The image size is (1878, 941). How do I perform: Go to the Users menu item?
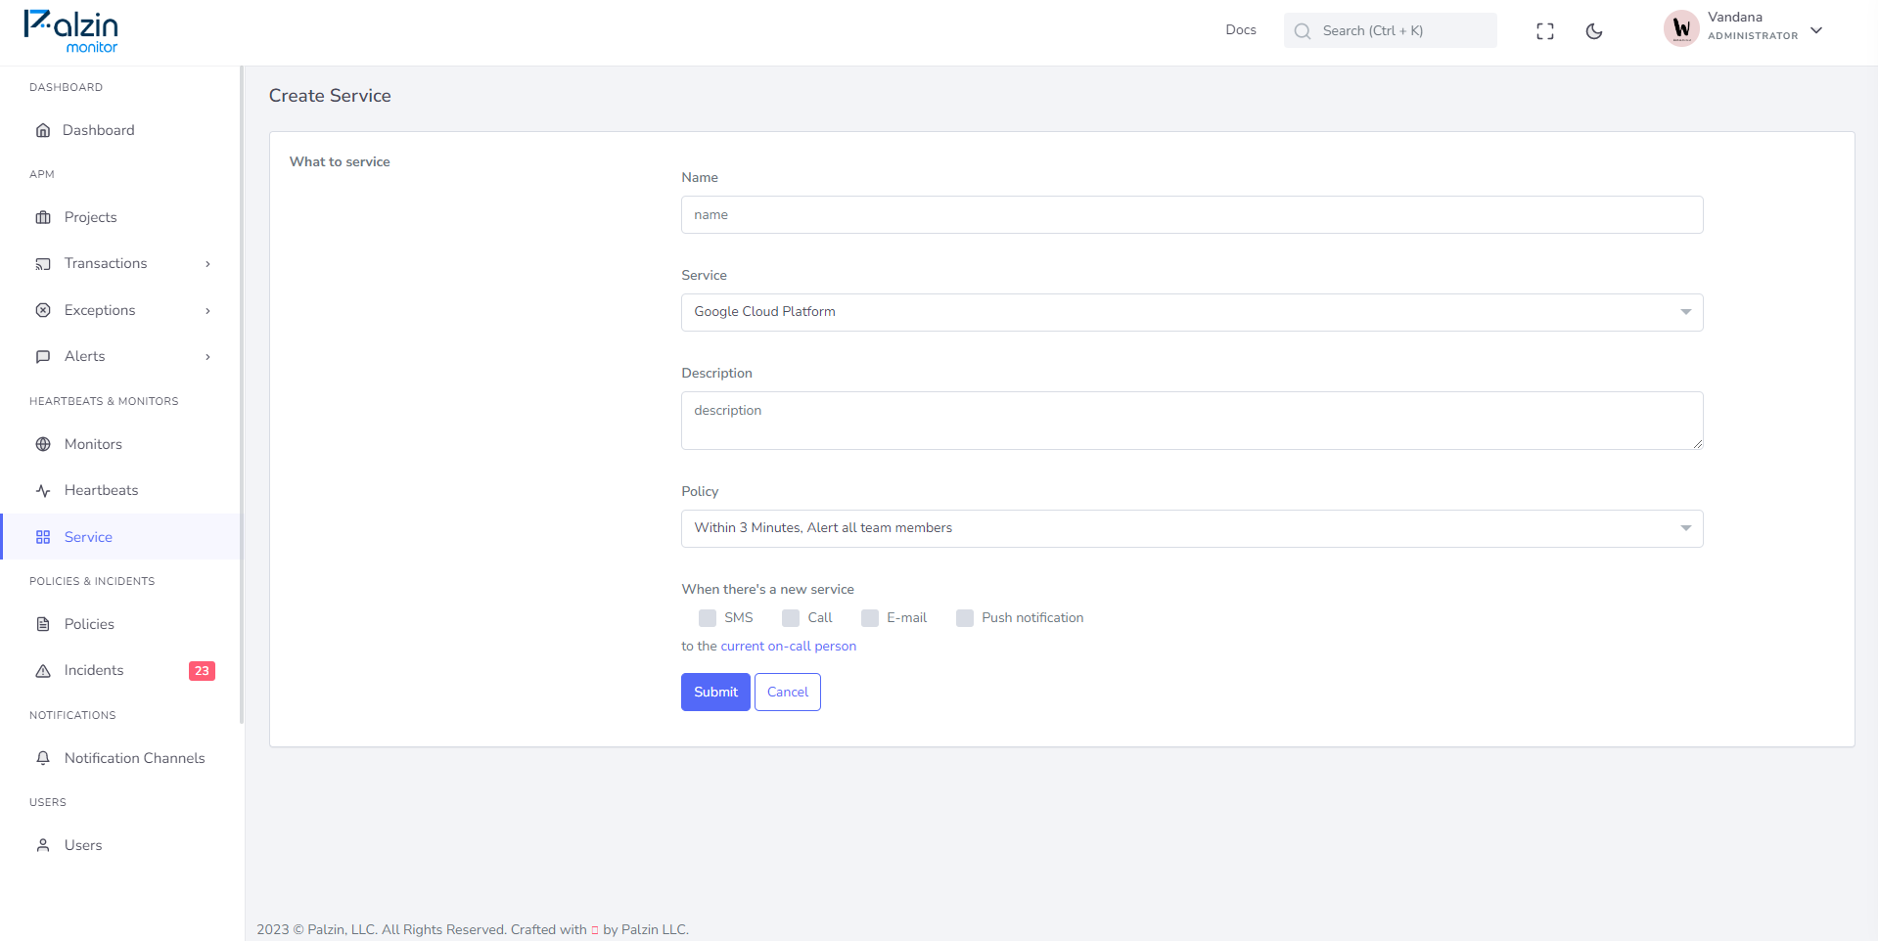pyautogui.click(x=83, y=845)
